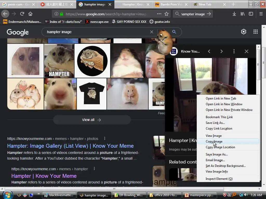The image size is (266, 199).
Task: Show next image in preview panel
Action: click(221, 52)
